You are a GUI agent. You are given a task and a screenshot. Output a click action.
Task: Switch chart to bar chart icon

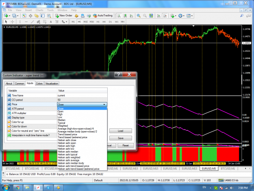click(x=119, y=16)
